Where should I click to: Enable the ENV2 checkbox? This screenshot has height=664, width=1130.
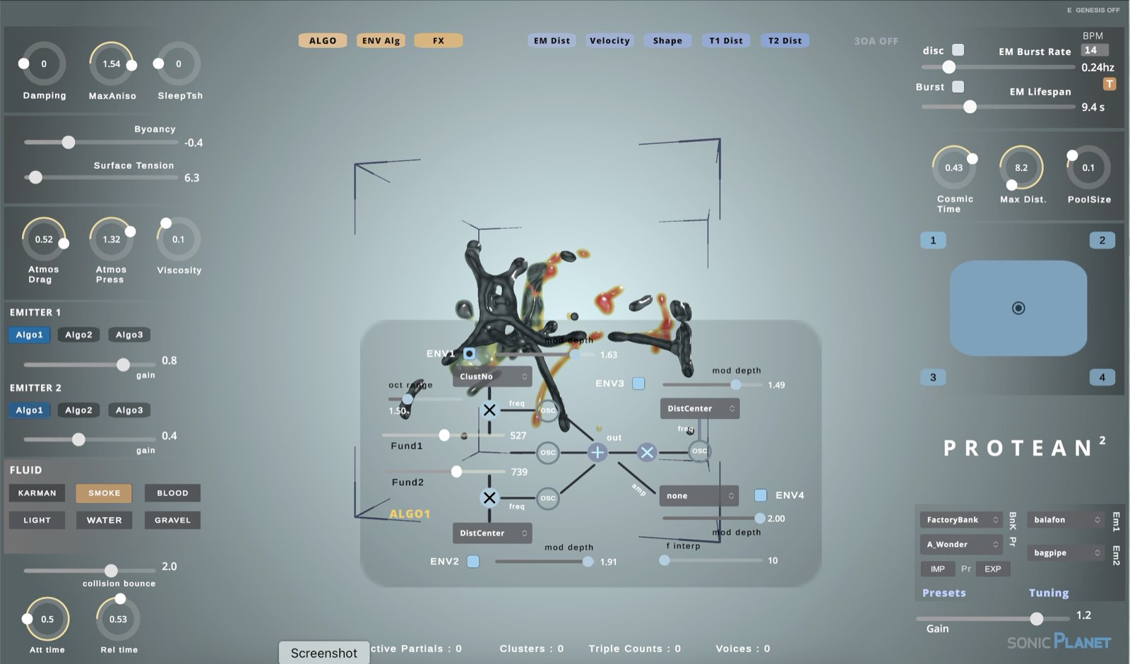[x=473, y=562]
